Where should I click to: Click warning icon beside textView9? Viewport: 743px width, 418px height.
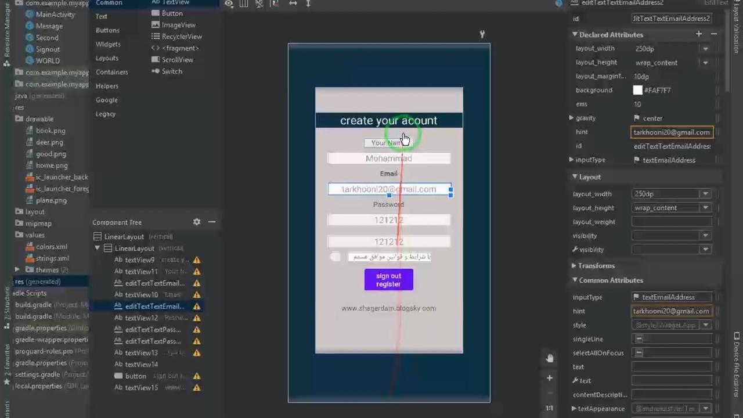[197, 260]
